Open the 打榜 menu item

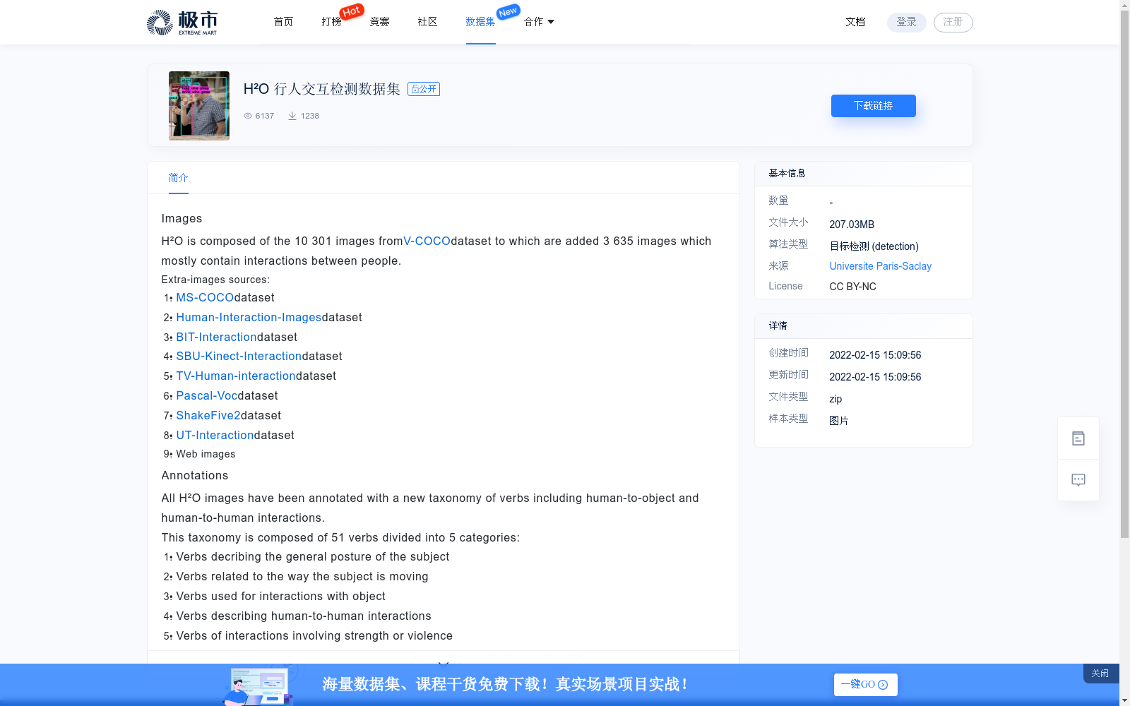click(331, 22)
